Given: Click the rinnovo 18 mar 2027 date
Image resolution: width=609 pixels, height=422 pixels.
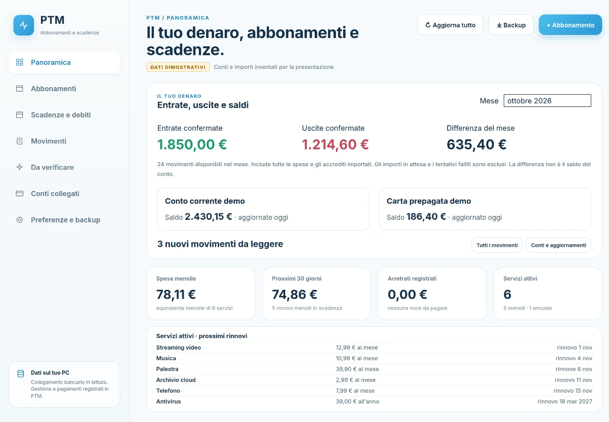Looking at the screenshot, I should tap(565, 401).
